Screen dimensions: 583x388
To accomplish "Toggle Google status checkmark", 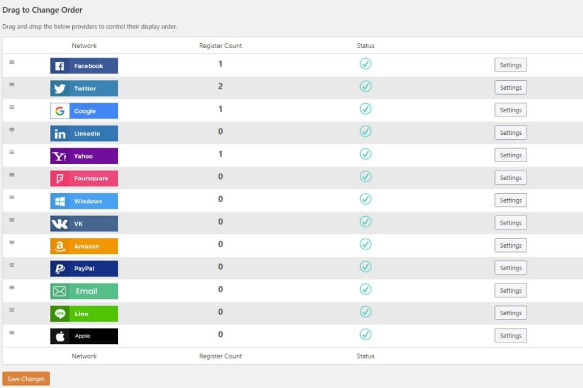I will coord(366,109).
